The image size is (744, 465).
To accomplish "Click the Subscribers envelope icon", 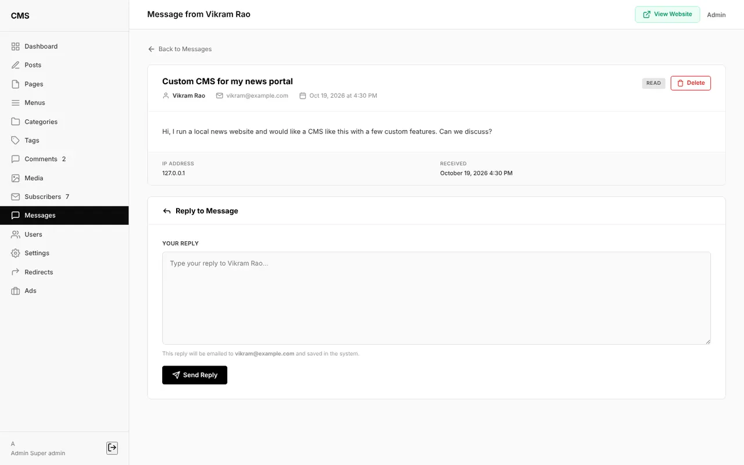I will [16, 197].
